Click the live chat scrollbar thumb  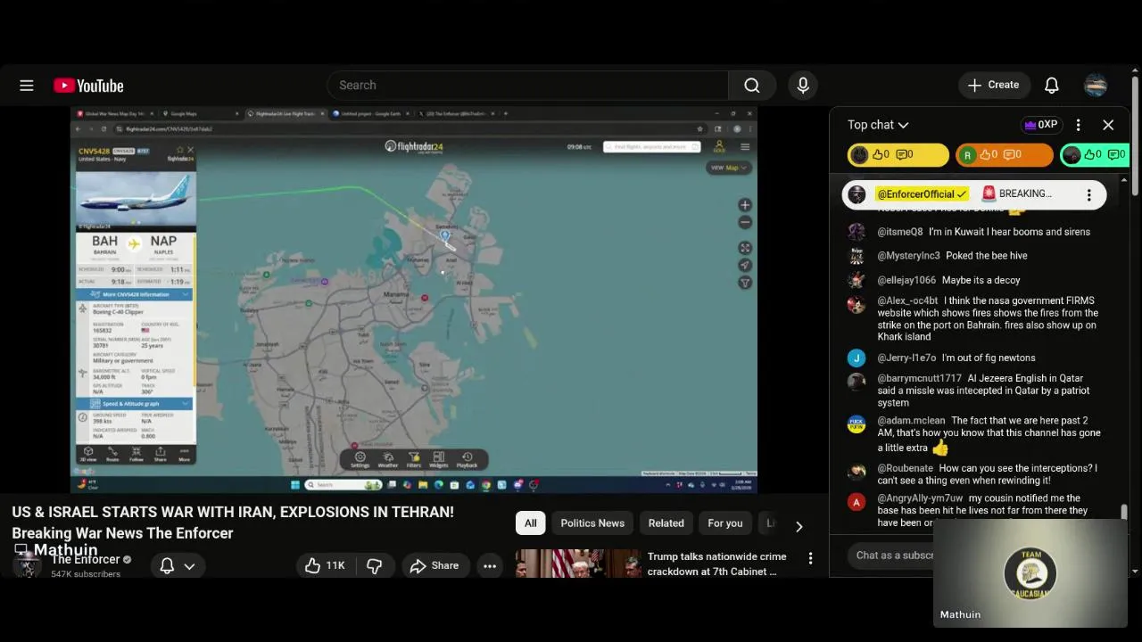click(1124, 512)
